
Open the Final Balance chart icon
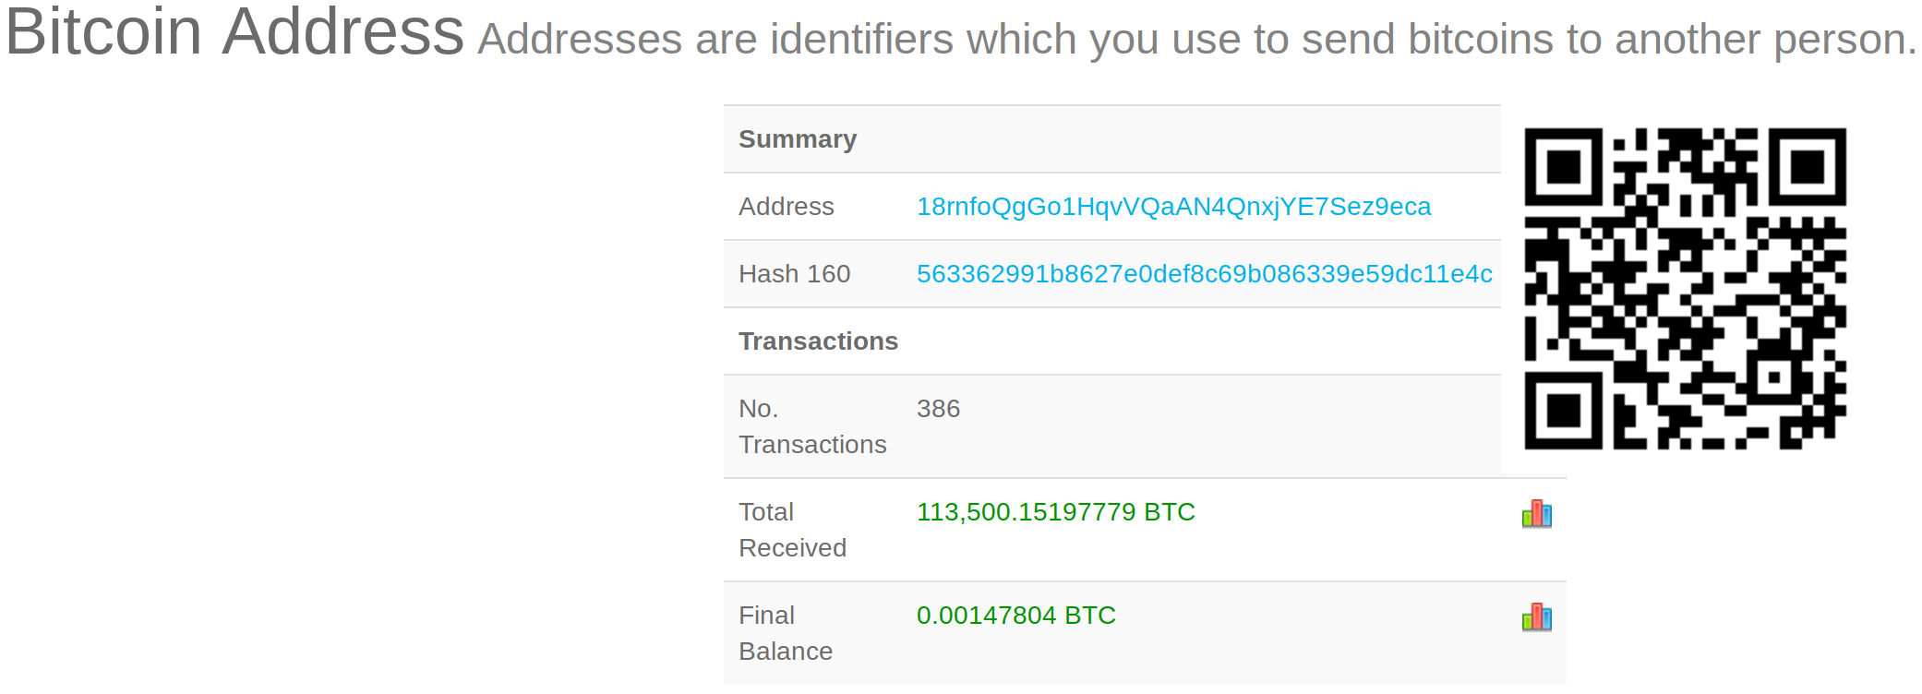coord(1537,616)
